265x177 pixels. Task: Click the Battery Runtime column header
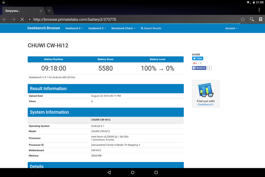click(x=54, y=59)
